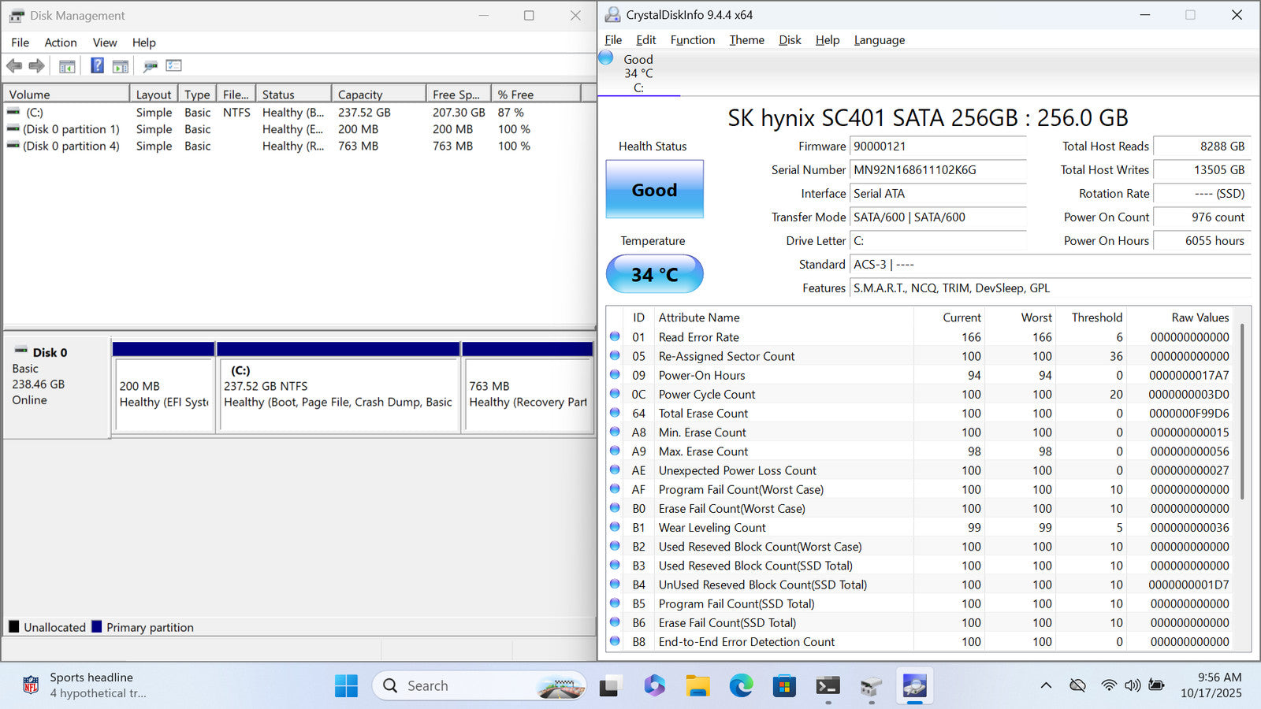Click the Good health status button
The width and height of the screenshot is (1261, 709).
pos(654,190)
